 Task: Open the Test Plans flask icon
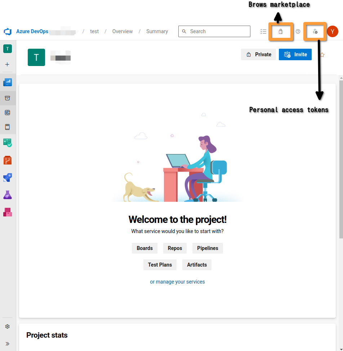8,195
